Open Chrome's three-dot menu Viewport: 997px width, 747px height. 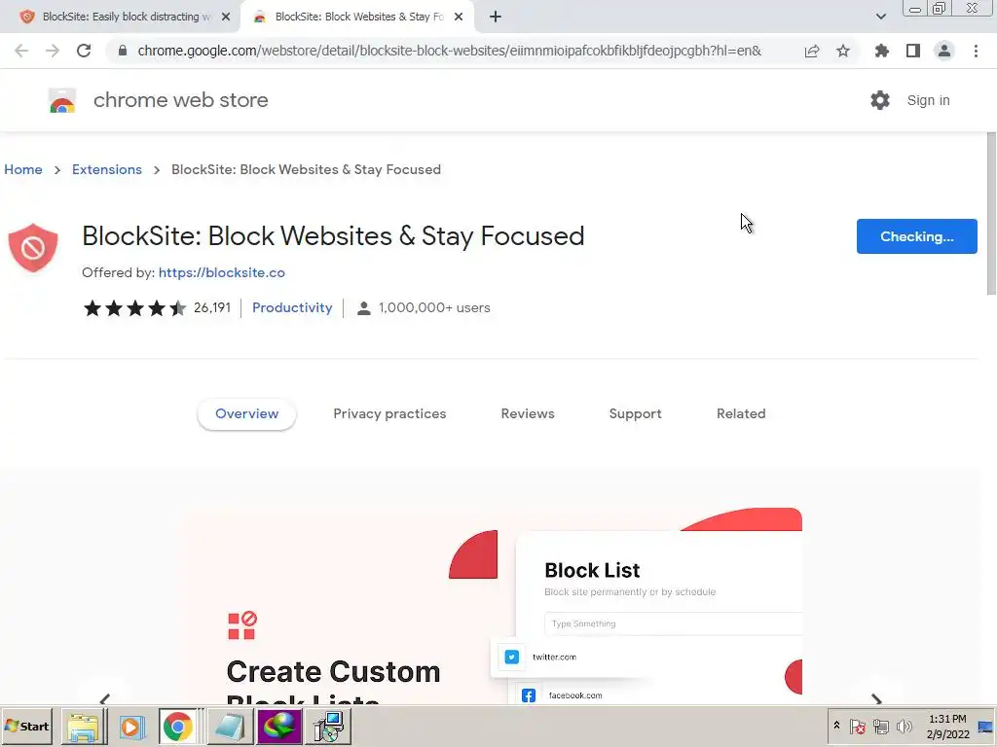(x=976, y=51)
